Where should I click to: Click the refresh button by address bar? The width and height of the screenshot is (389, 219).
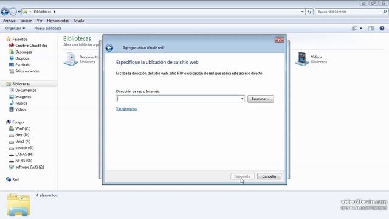point(309,12)
